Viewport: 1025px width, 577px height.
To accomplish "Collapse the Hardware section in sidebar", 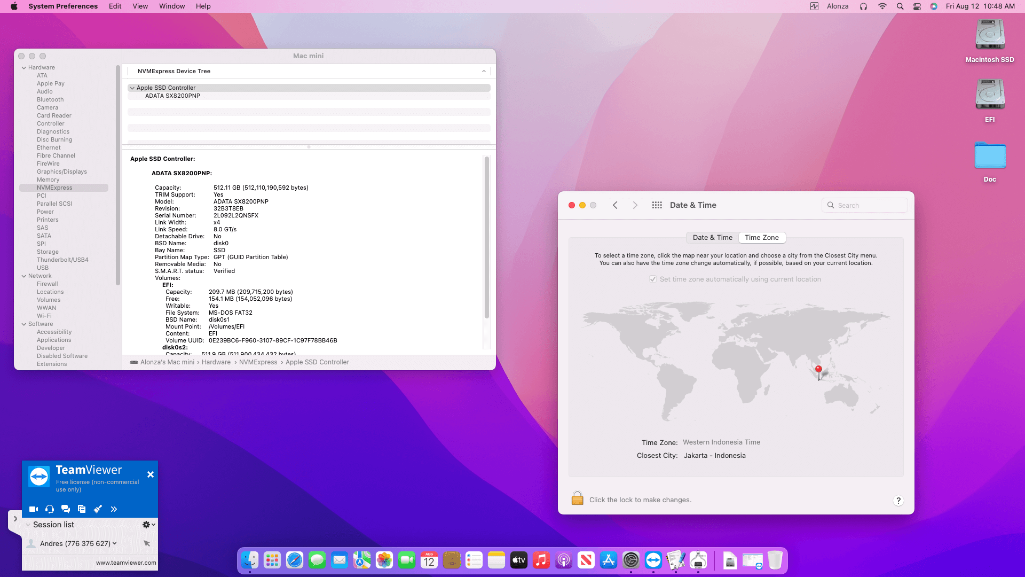I will (x=24, y=68).
